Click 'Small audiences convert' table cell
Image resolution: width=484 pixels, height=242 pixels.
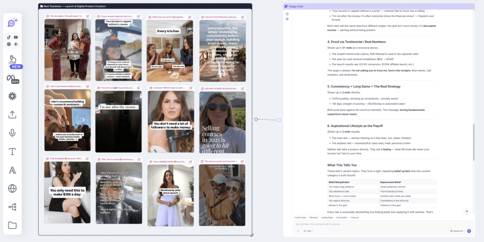click(407, 187)
